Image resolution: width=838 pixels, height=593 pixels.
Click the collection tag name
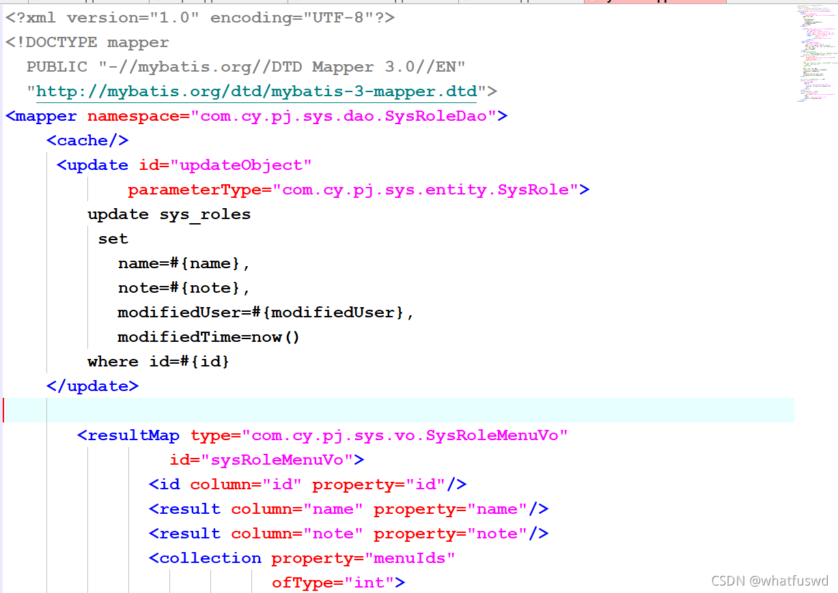click(210, 558)
